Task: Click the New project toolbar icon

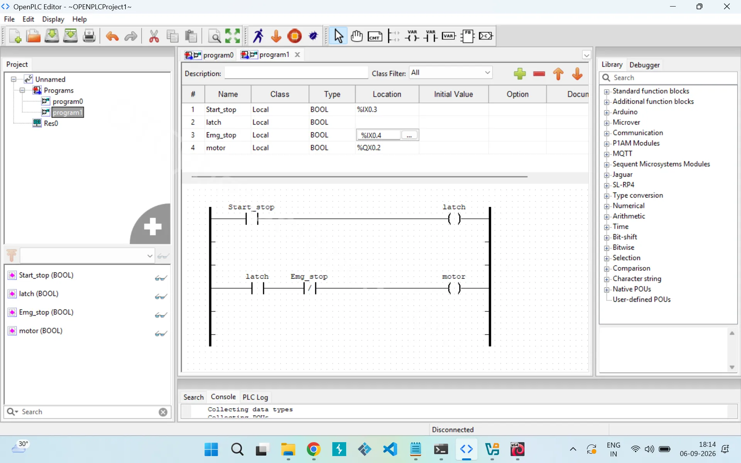Action: click(15, 36)
